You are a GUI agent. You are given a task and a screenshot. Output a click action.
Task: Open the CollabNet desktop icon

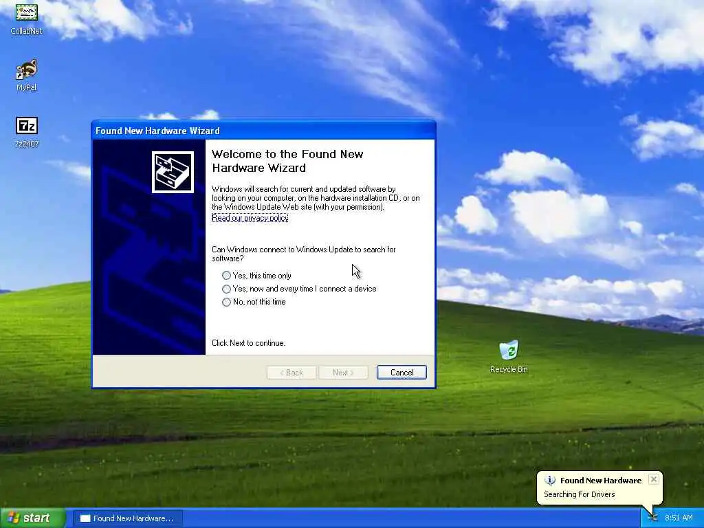(x=27, y=18)
